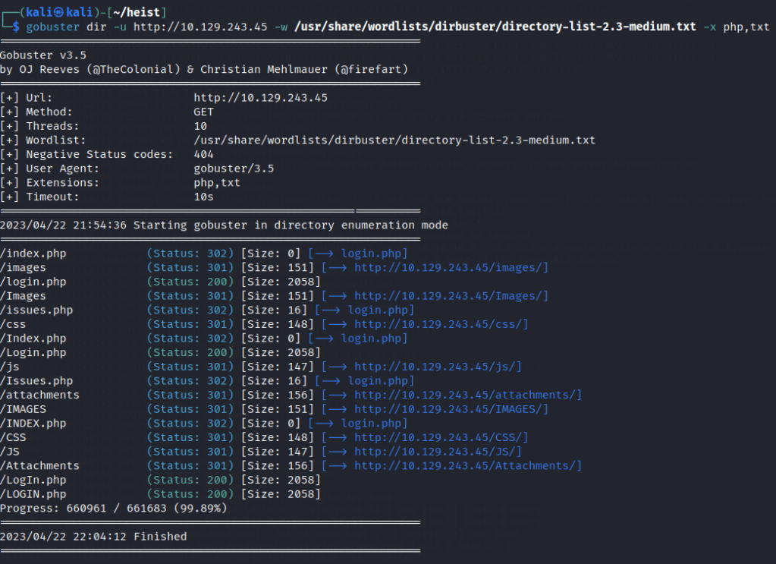This screenshot has width=776, height=564.
Task: Click the login.php redirect on the /index.php line
Action: tap(374, 254)
